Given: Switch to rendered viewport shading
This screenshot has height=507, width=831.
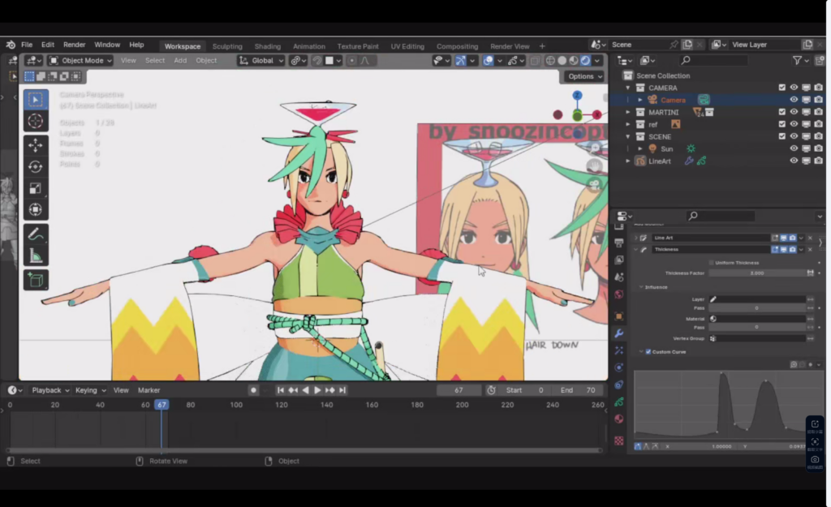Looking at the screenshot, I should [x=585, y=60].
